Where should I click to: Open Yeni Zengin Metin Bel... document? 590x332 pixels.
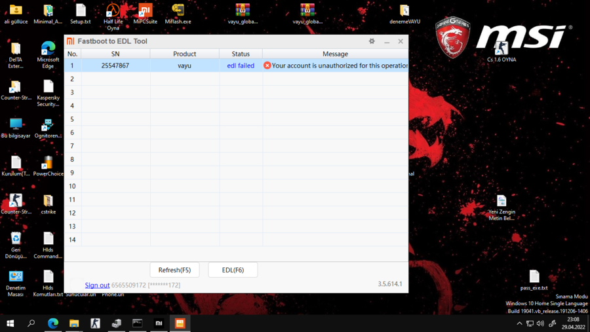pyautogui.click(x=501, y=207)
